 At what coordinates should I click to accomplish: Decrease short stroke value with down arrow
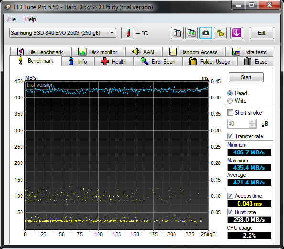pos(252,126)
